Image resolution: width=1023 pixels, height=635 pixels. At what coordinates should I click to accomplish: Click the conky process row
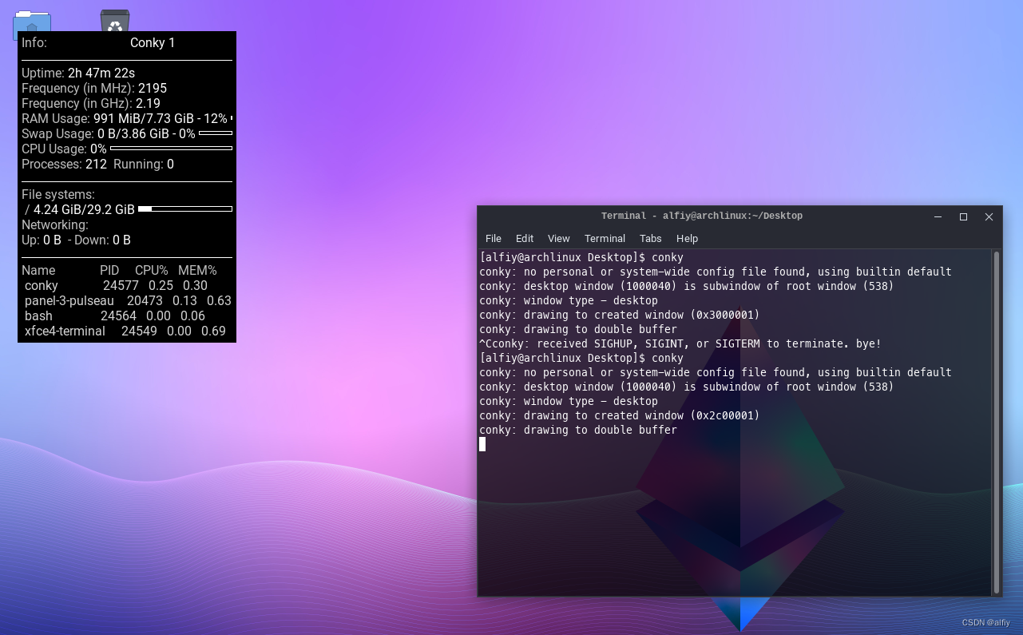click(x=116, y=285)
